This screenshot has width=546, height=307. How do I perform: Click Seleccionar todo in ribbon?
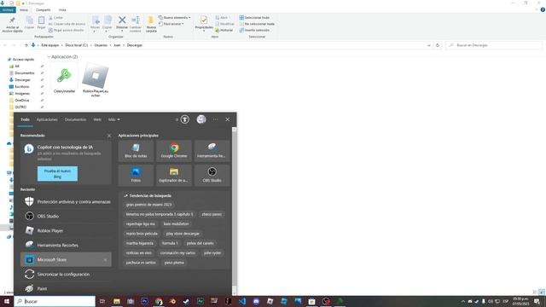pos(254,17)
